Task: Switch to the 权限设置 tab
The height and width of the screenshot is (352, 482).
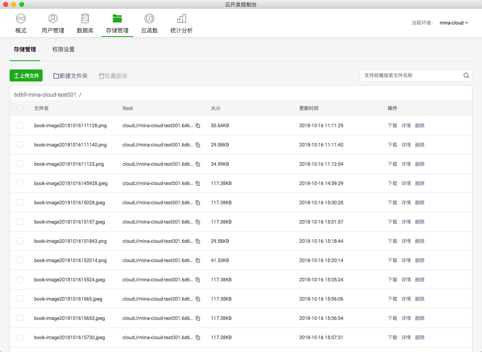Action: (63, 49)
